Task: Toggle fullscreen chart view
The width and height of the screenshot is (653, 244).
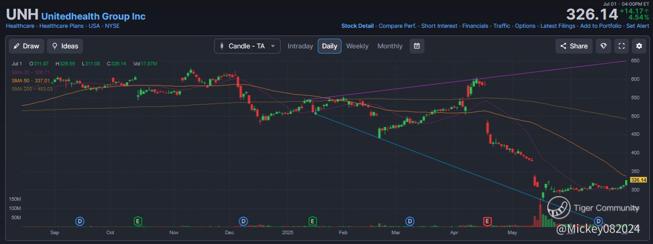Action: (622, 46)
